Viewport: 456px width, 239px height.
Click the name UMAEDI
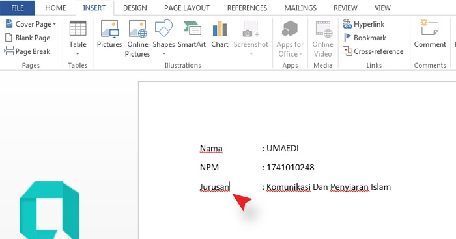point(282,149)
